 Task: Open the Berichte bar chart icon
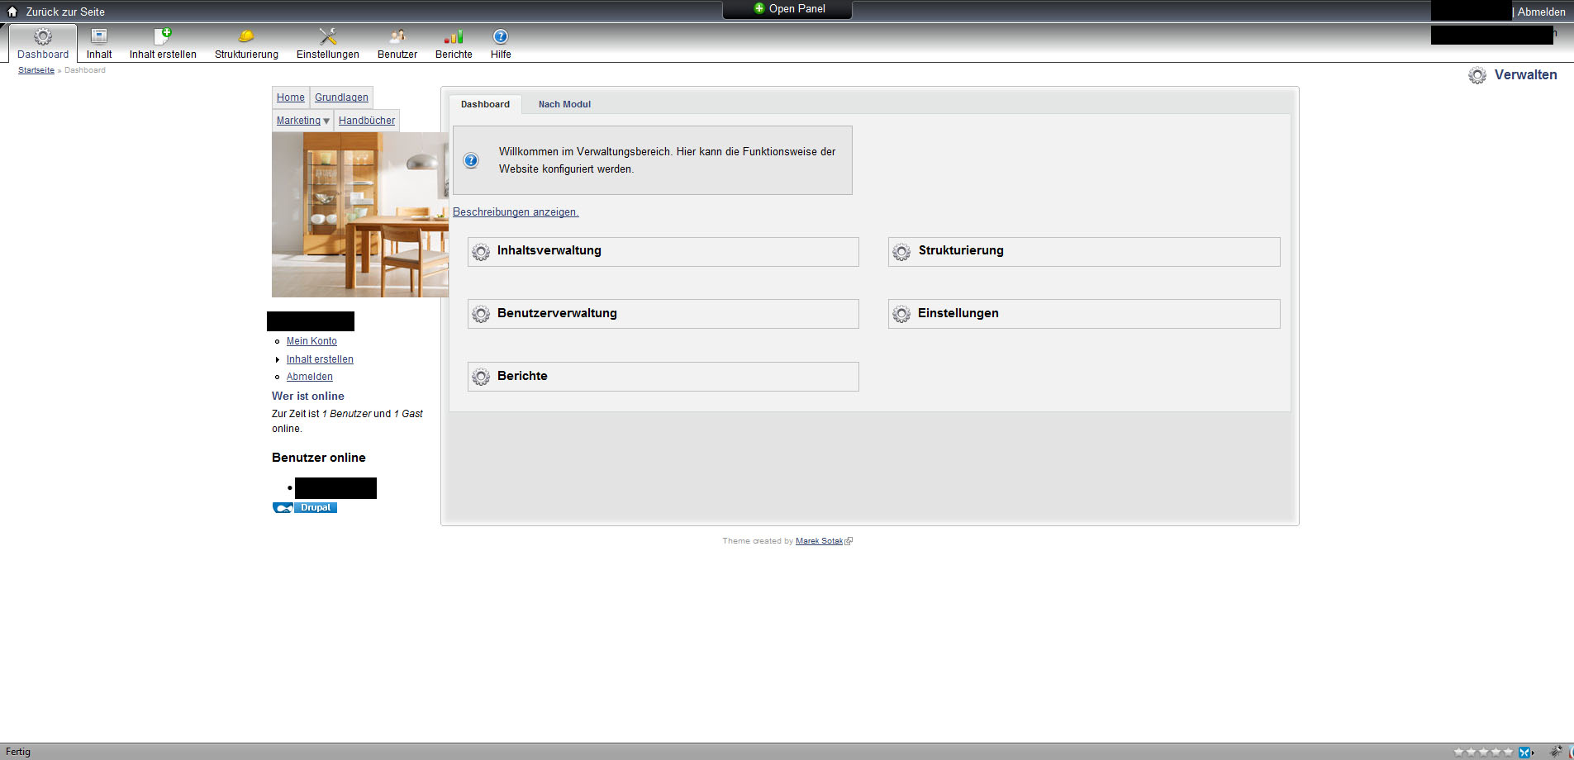click(454, 36)
